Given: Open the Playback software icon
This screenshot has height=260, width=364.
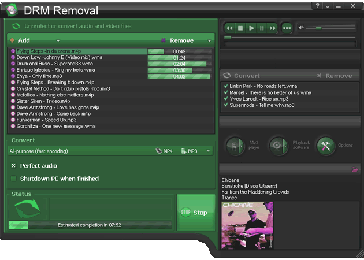Looking at the screenshot, I should (280, 145).
